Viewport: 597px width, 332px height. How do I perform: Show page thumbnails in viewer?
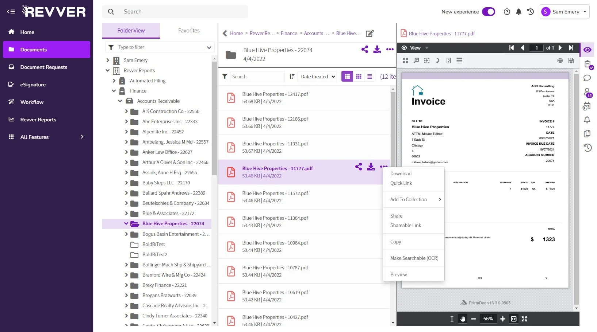click(405, 60)
